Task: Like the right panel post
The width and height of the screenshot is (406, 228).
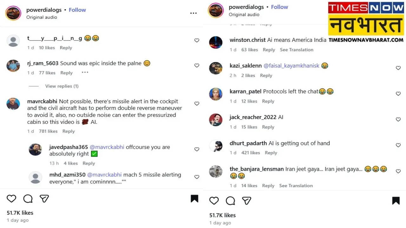Action: point(214,200)
